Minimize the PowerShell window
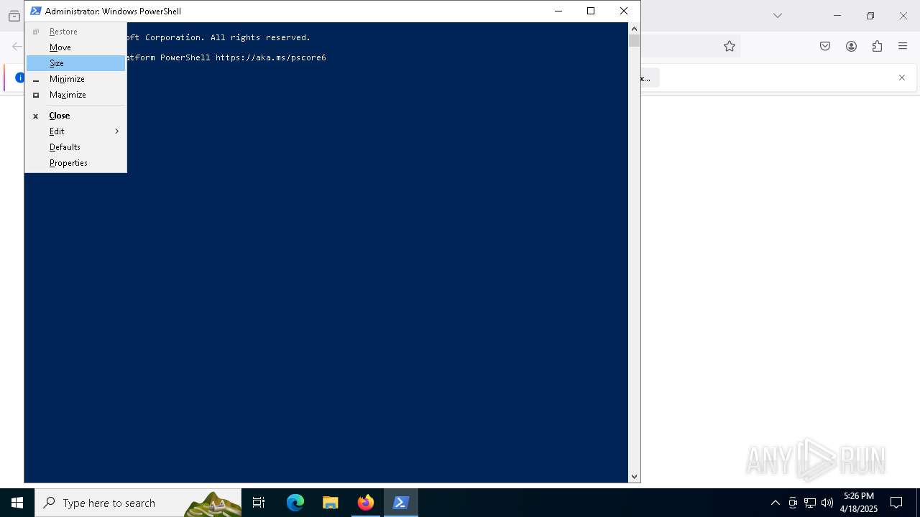920x517 pixels. 558,11
